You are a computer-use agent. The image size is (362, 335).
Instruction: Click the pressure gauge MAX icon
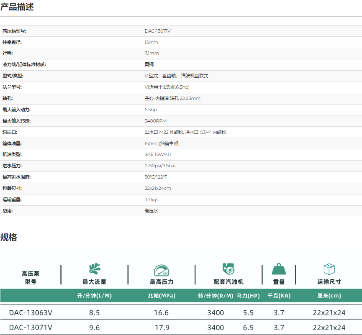pos(161,270)
